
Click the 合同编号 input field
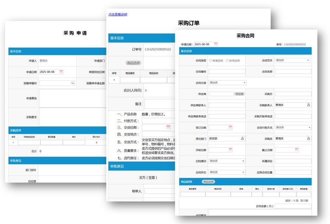click(x=227, y=72)
